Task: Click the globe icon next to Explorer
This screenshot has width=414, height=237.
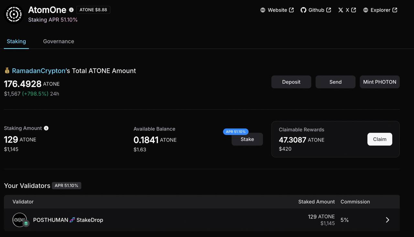Action: [365, 10]
